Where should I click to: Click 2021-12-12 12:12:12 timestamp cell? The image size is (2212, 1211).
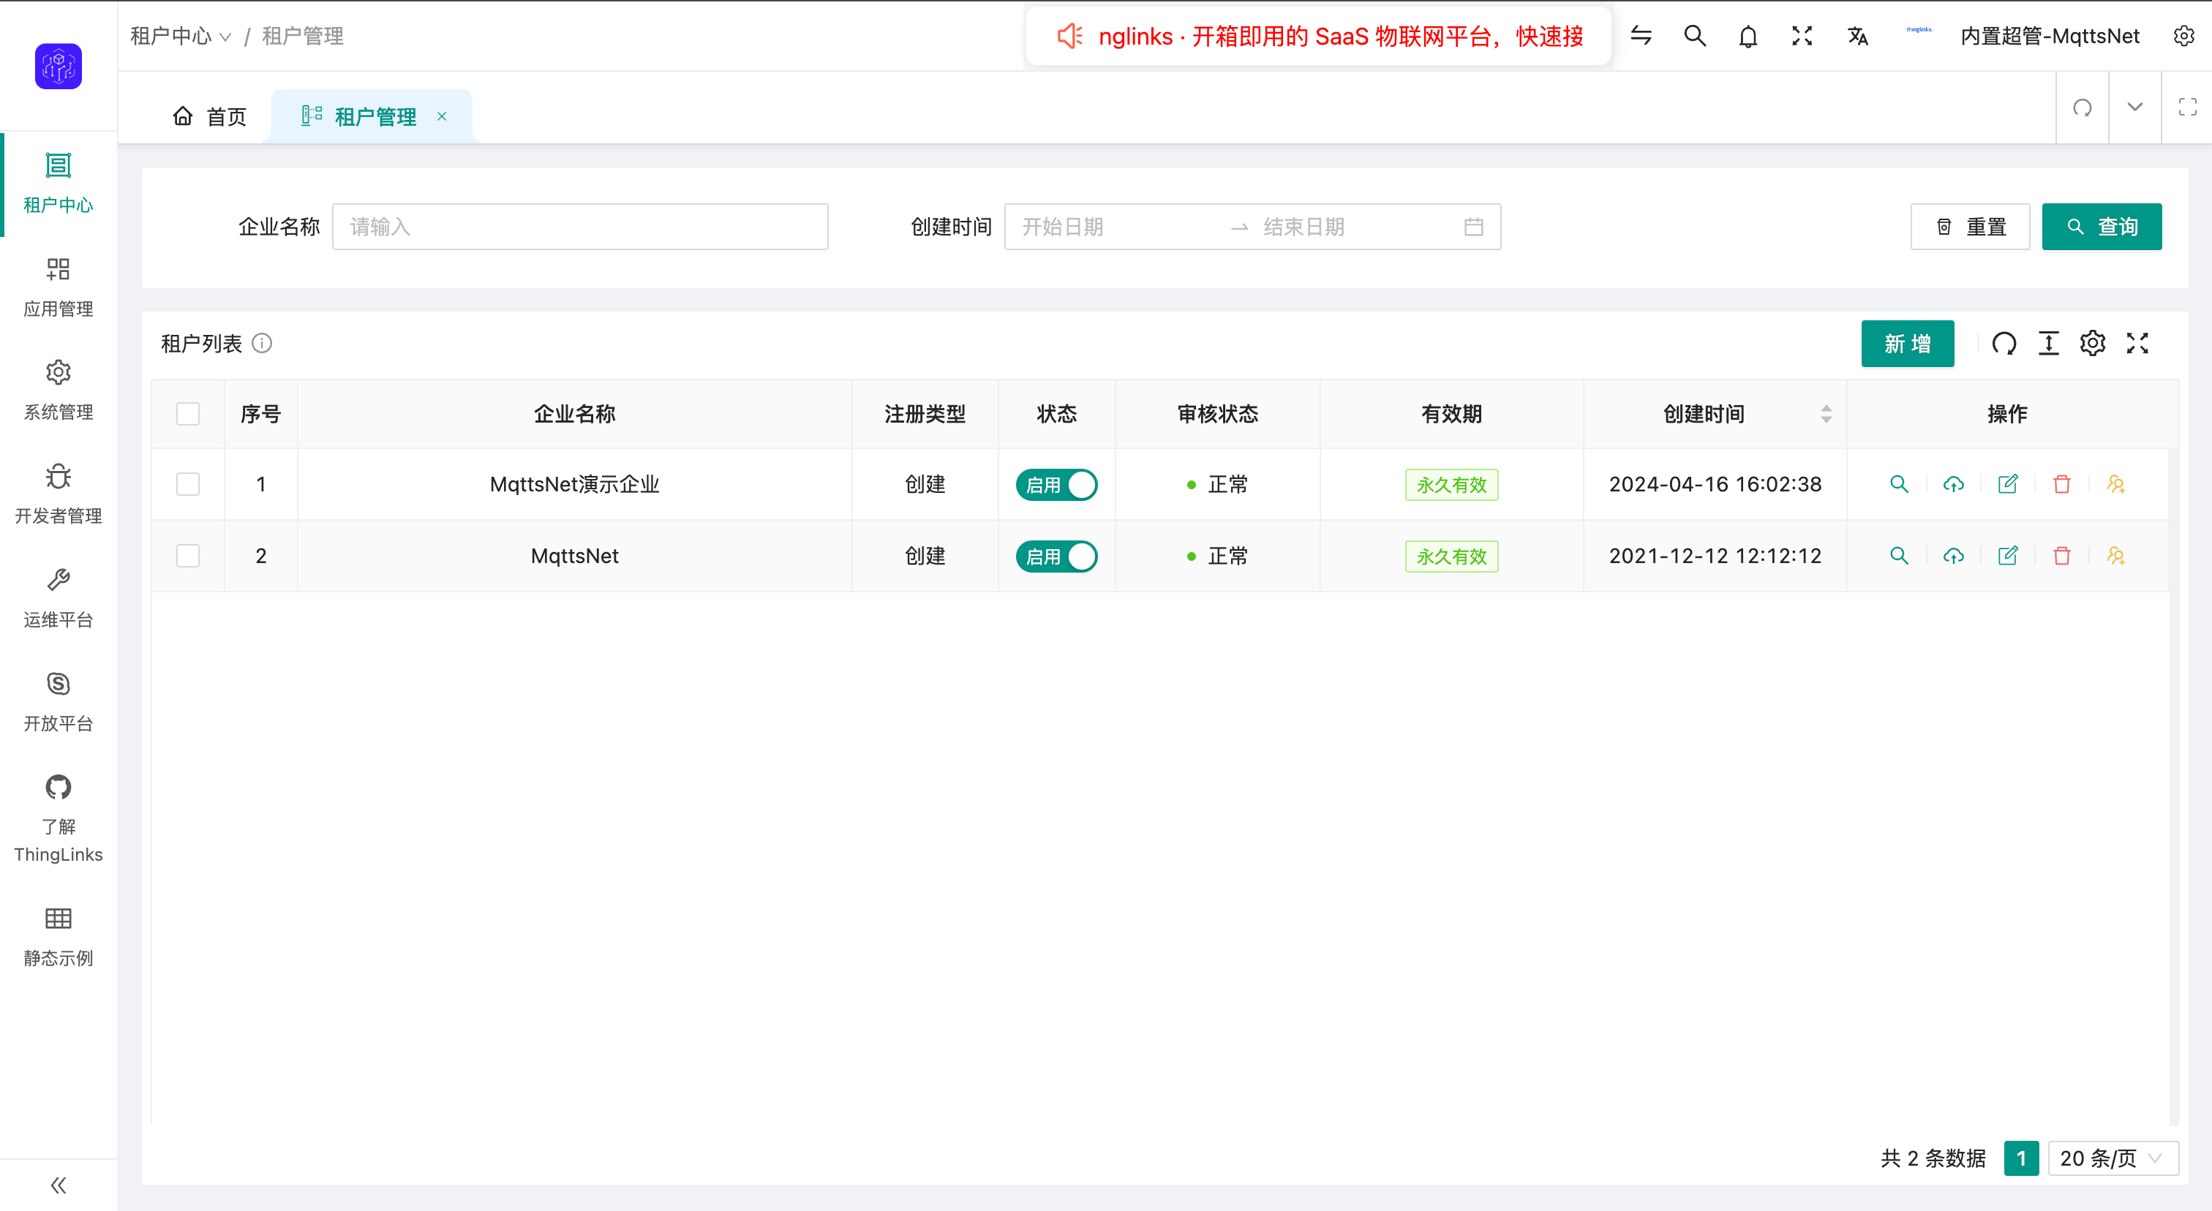[x=1715, y=555]
